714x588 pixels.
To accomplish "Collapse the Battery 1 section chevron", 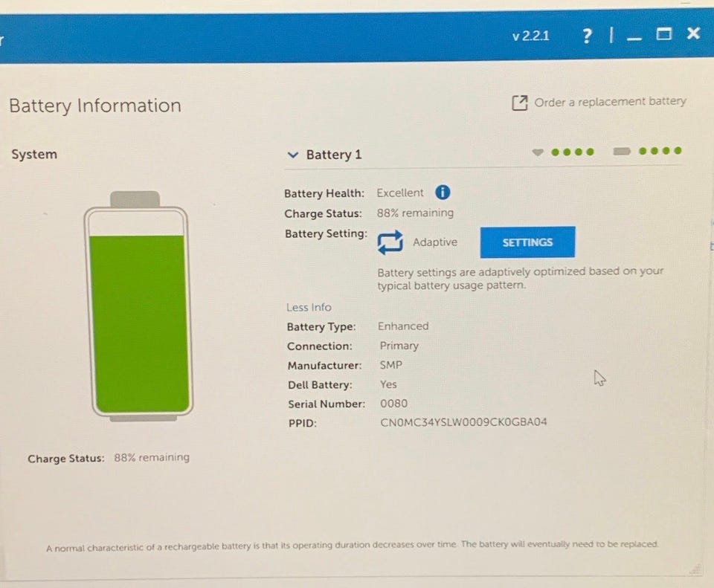I will [293, 155].
